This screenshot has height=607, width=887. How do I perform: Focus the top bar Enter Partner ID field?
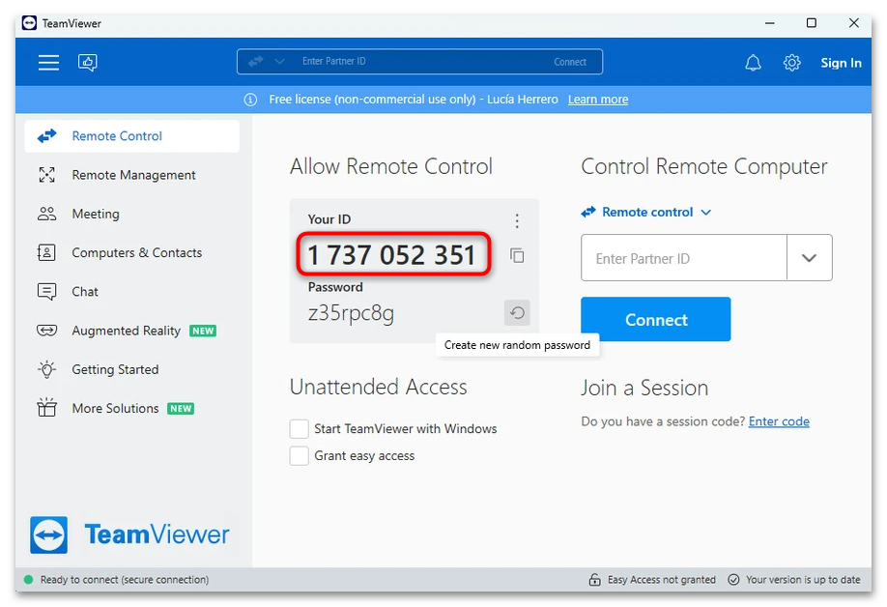pos(418,61)
